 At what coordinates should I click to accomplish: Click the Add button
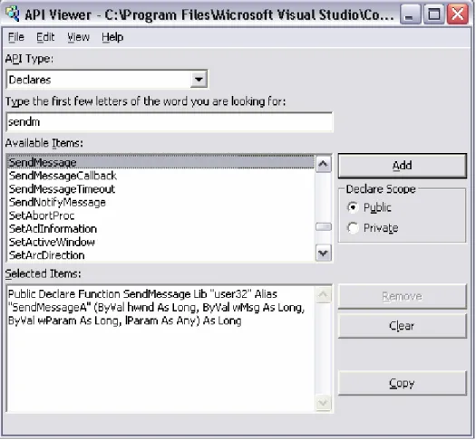pyautogui.click(x=403, y=166)
